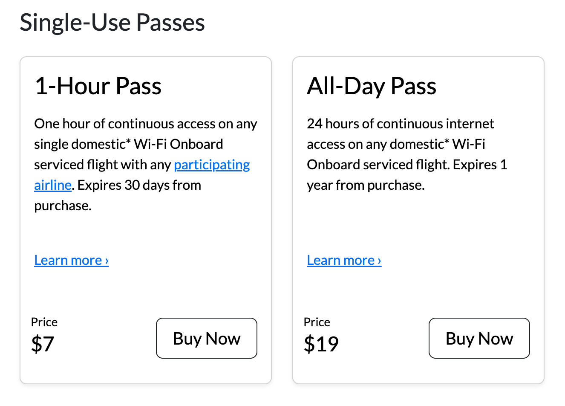Screen dimensions: 565x406
Task: Click the participating airline link
Action: [212, 165]
